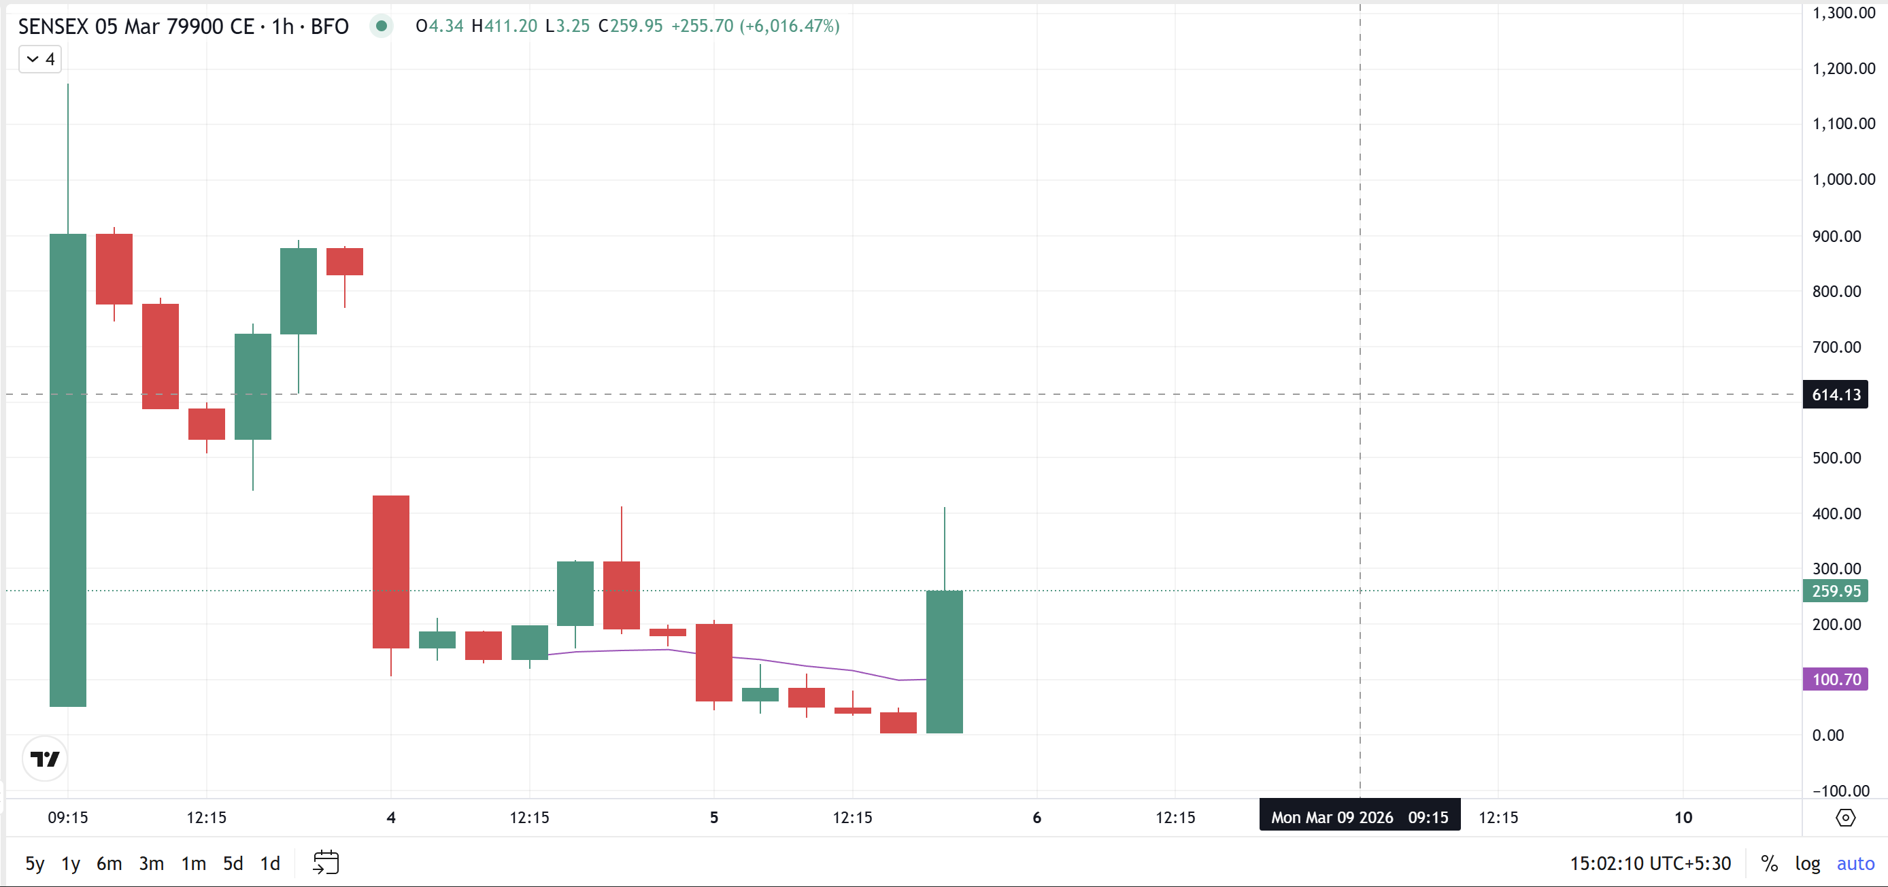Image resolution: width=1888 pixels, height=887 pixels.
Task: Switch to the 3m range
Action: coord(151,864)
